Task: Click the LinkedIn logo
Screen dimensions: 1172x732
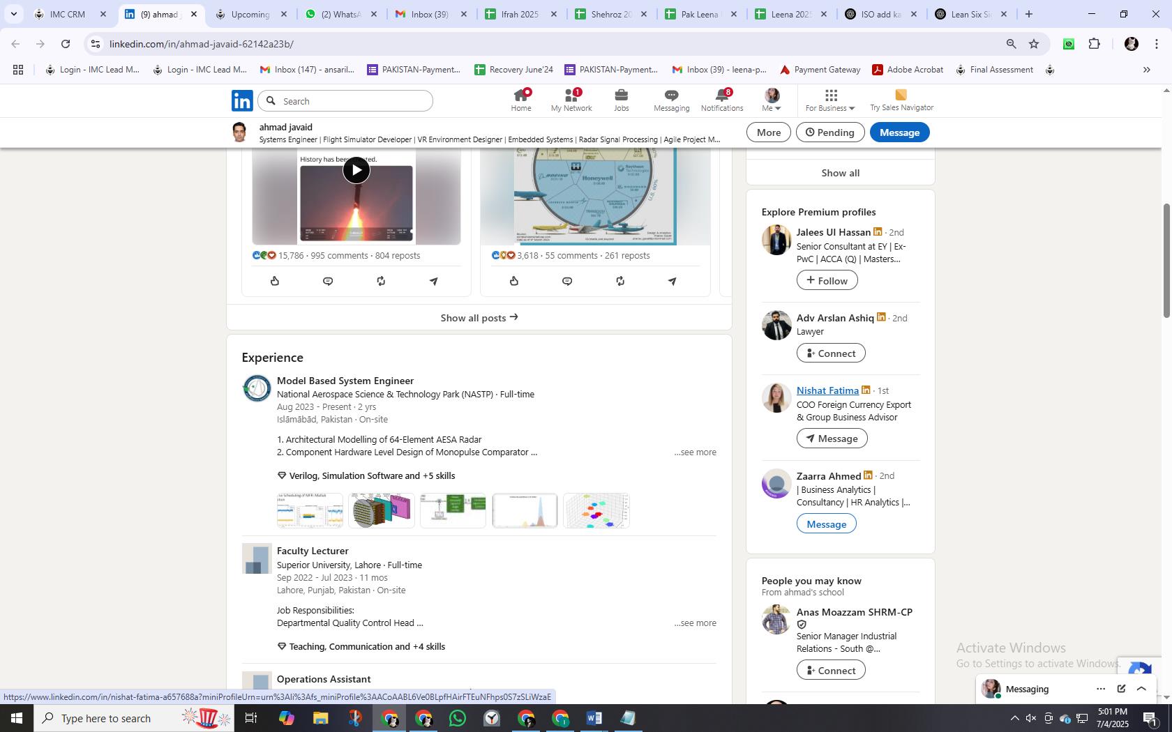Action: (242, 101)
